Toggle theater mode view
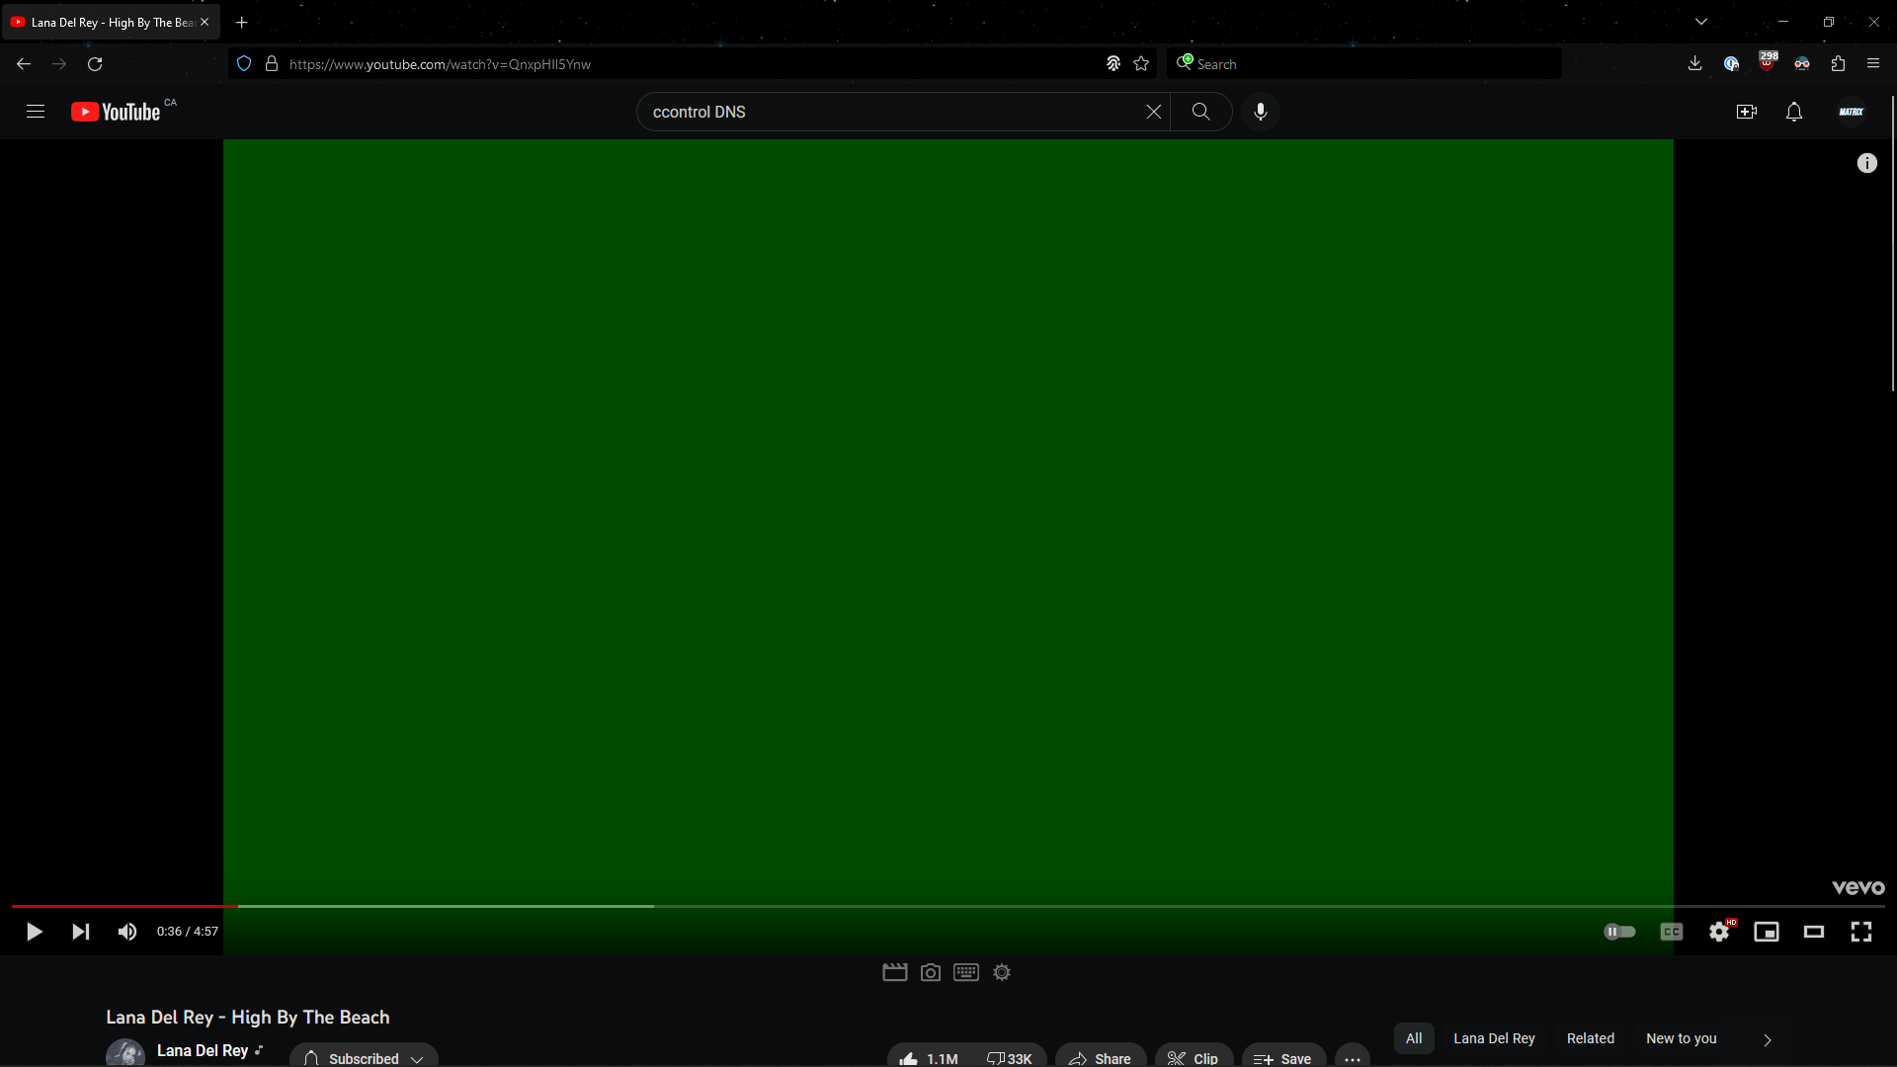The height and width of the screenshot is (1067, 1897). click(1813, 932)
